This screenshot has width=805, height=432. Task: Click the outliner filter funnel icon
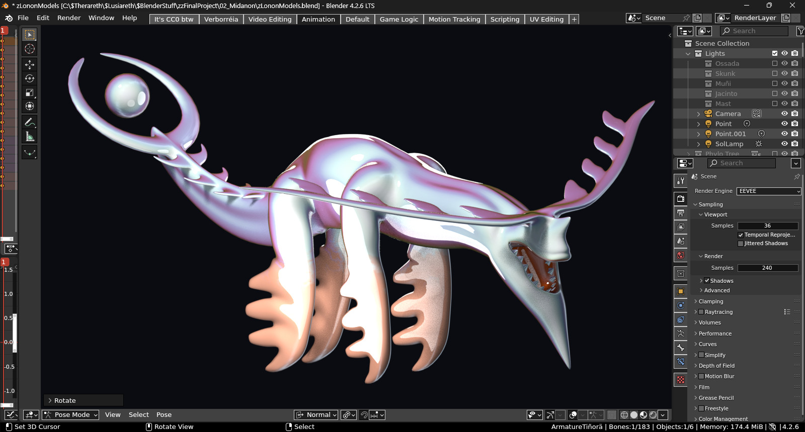800,31
